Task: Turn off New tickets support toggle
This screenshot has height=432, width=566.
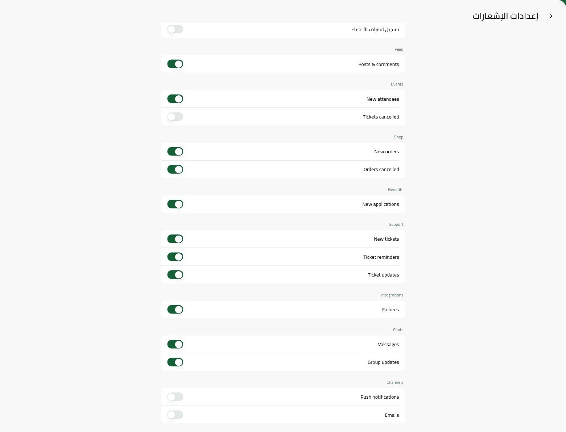Action: (x=175, y=239)
